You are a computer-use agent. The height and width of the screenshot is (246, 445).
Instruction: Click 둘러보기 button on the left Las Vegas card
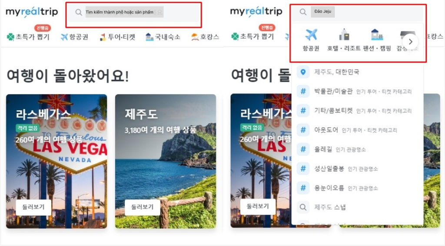pyautogui.click(x=33, y=207)
